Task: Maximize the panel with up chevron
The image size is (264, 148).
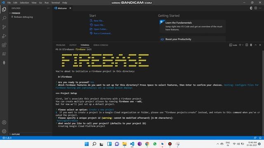Action: pos(256,45)
